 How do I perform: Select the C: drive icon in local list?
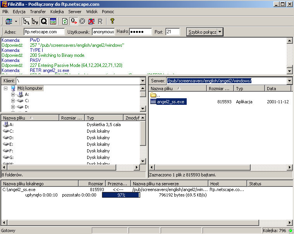point(6,131)
